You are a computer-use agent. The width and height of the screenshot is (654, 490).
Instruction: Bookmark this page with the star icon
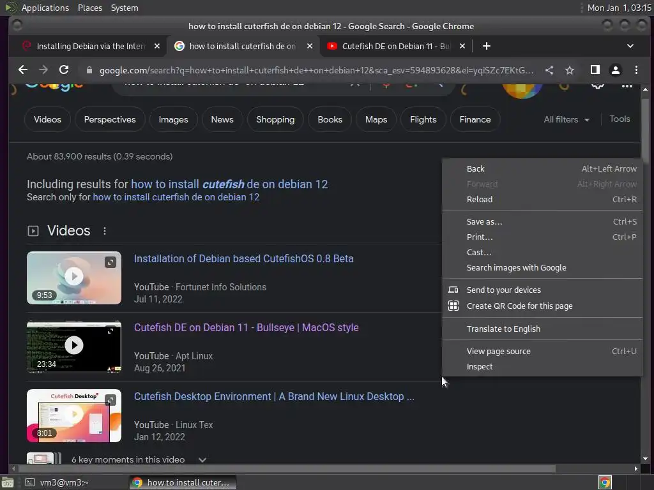(570, 70)
